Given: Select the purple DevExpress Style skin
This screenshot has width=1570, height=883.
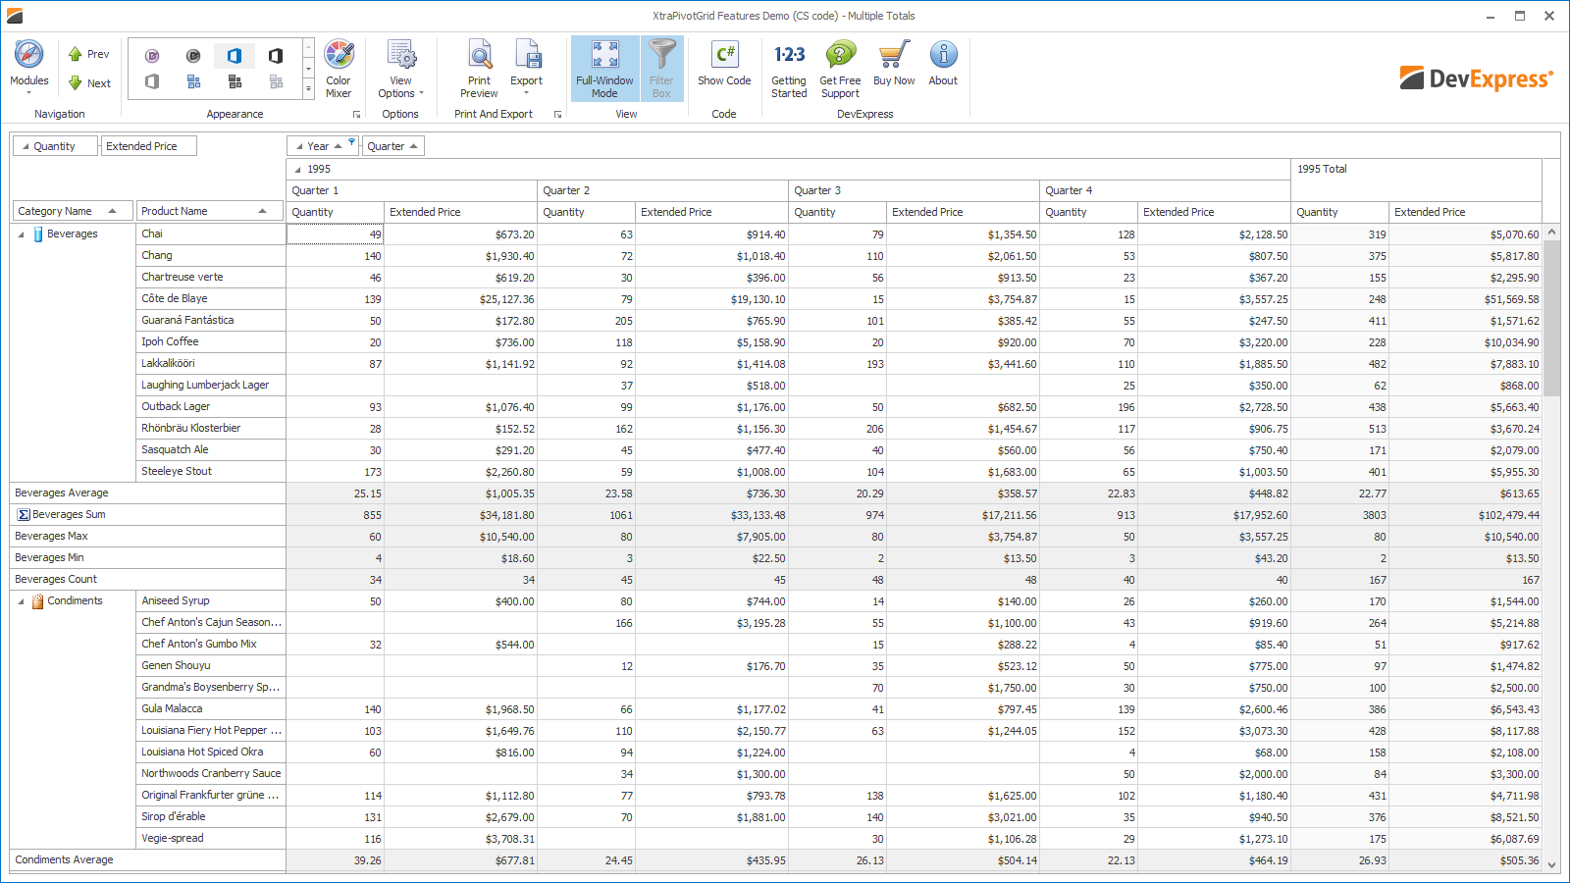Looking at the screenshot, I should coord(151,55).
